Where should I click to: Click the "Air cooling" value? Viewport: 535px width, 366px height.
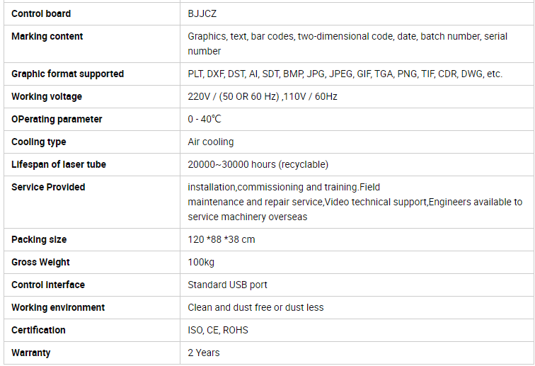(210, 142)
